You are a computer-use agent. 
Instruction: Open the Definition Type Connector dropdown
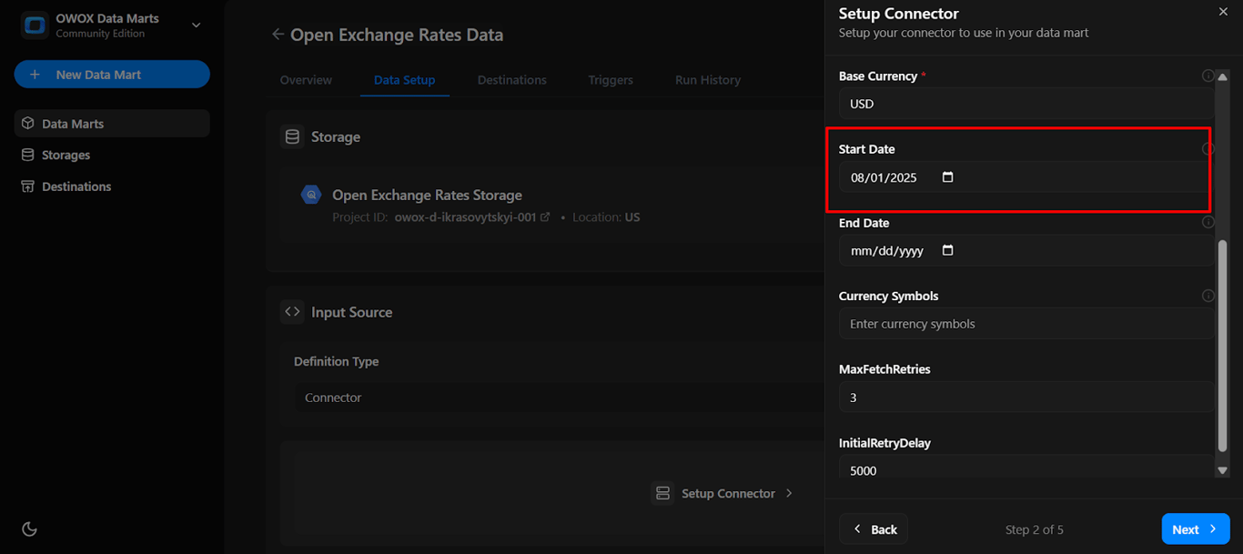(559, 398)
